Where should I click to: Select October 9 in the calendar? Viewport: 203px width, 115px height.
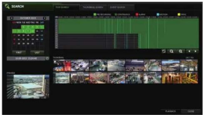(x=28, y=31)
